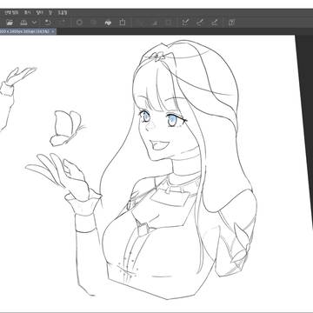Open the Filter menu in menu bar
Image resolution: width=313 pixels, height=313 pixels.
[40, 12]
